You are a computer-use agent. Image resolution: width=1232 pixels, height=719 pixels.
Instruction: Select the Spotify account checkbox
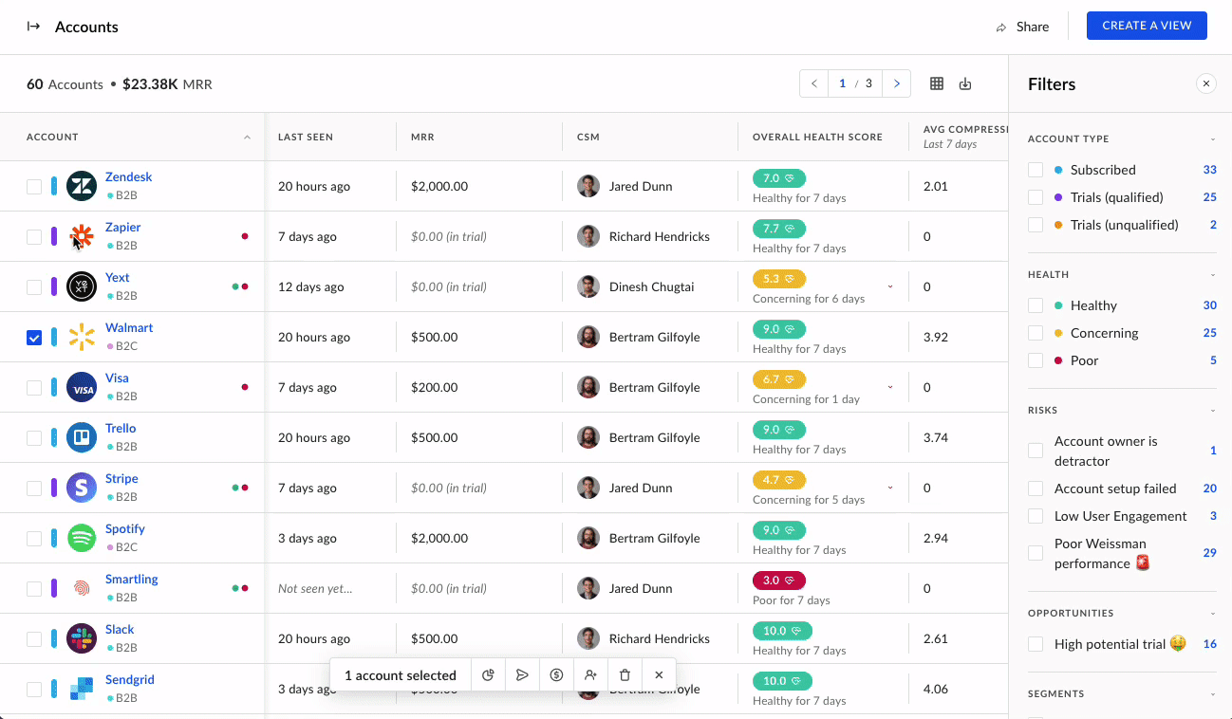tap(34, 539)
